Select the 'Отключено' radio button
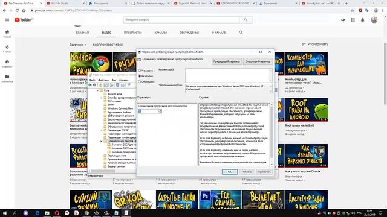Image resolution: width=387 pixels, height=217 pixels. tap(140, 82)
